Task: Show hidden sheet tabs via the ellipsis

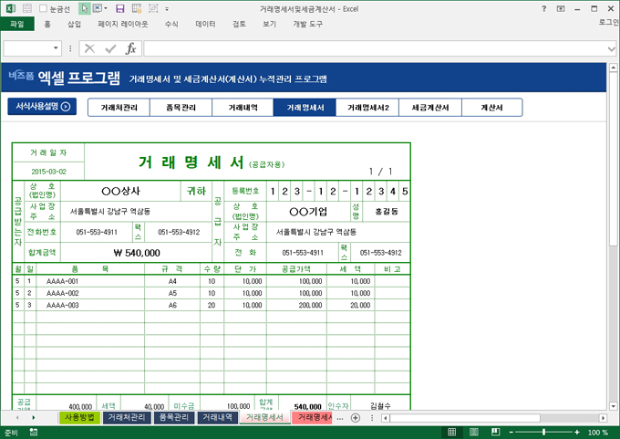Action: pyautogui.click(x=339, y=417)
